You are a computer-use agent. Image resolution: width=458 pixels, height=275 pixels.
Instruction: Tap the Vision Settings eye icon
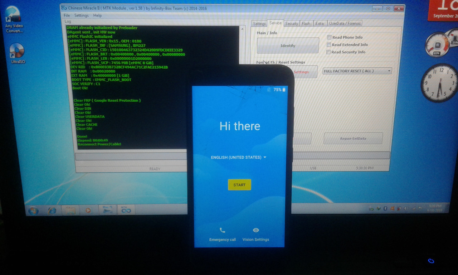256,230
